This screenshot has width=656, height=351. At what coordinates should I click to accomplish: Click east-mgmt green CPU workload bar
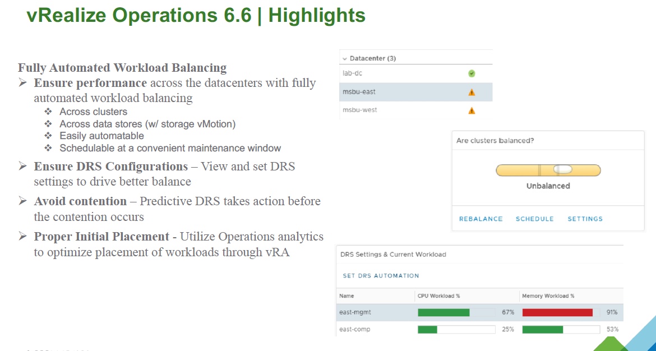444,312
